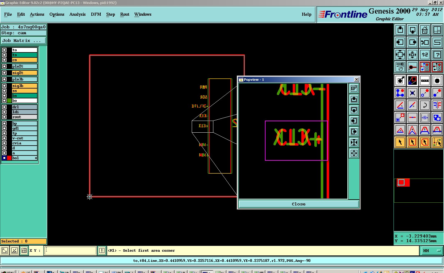The height and width of the screenshot is (273, 444).
Task: Click the home view icon
Action: click(x=425, y=30)
